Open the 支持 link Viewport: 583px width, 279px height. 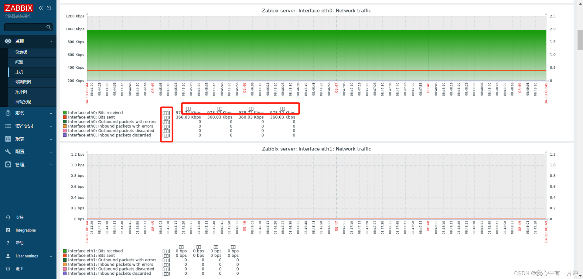point(20,218)
